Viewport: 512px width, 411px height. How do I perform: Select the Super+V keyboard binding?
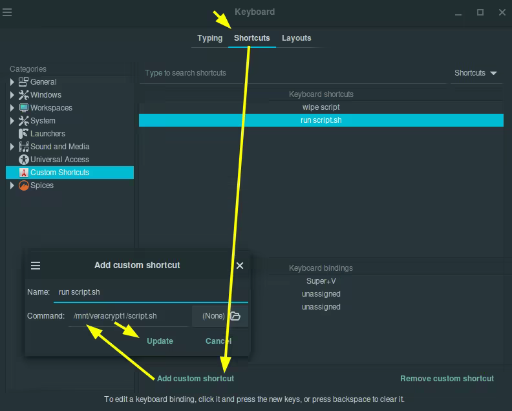click(x=321, y=280)
